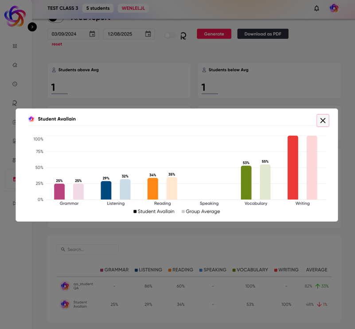355x329 pixels.
Task: Click the green Vocabulary bar at 53%
Action: tap(246, 183)
